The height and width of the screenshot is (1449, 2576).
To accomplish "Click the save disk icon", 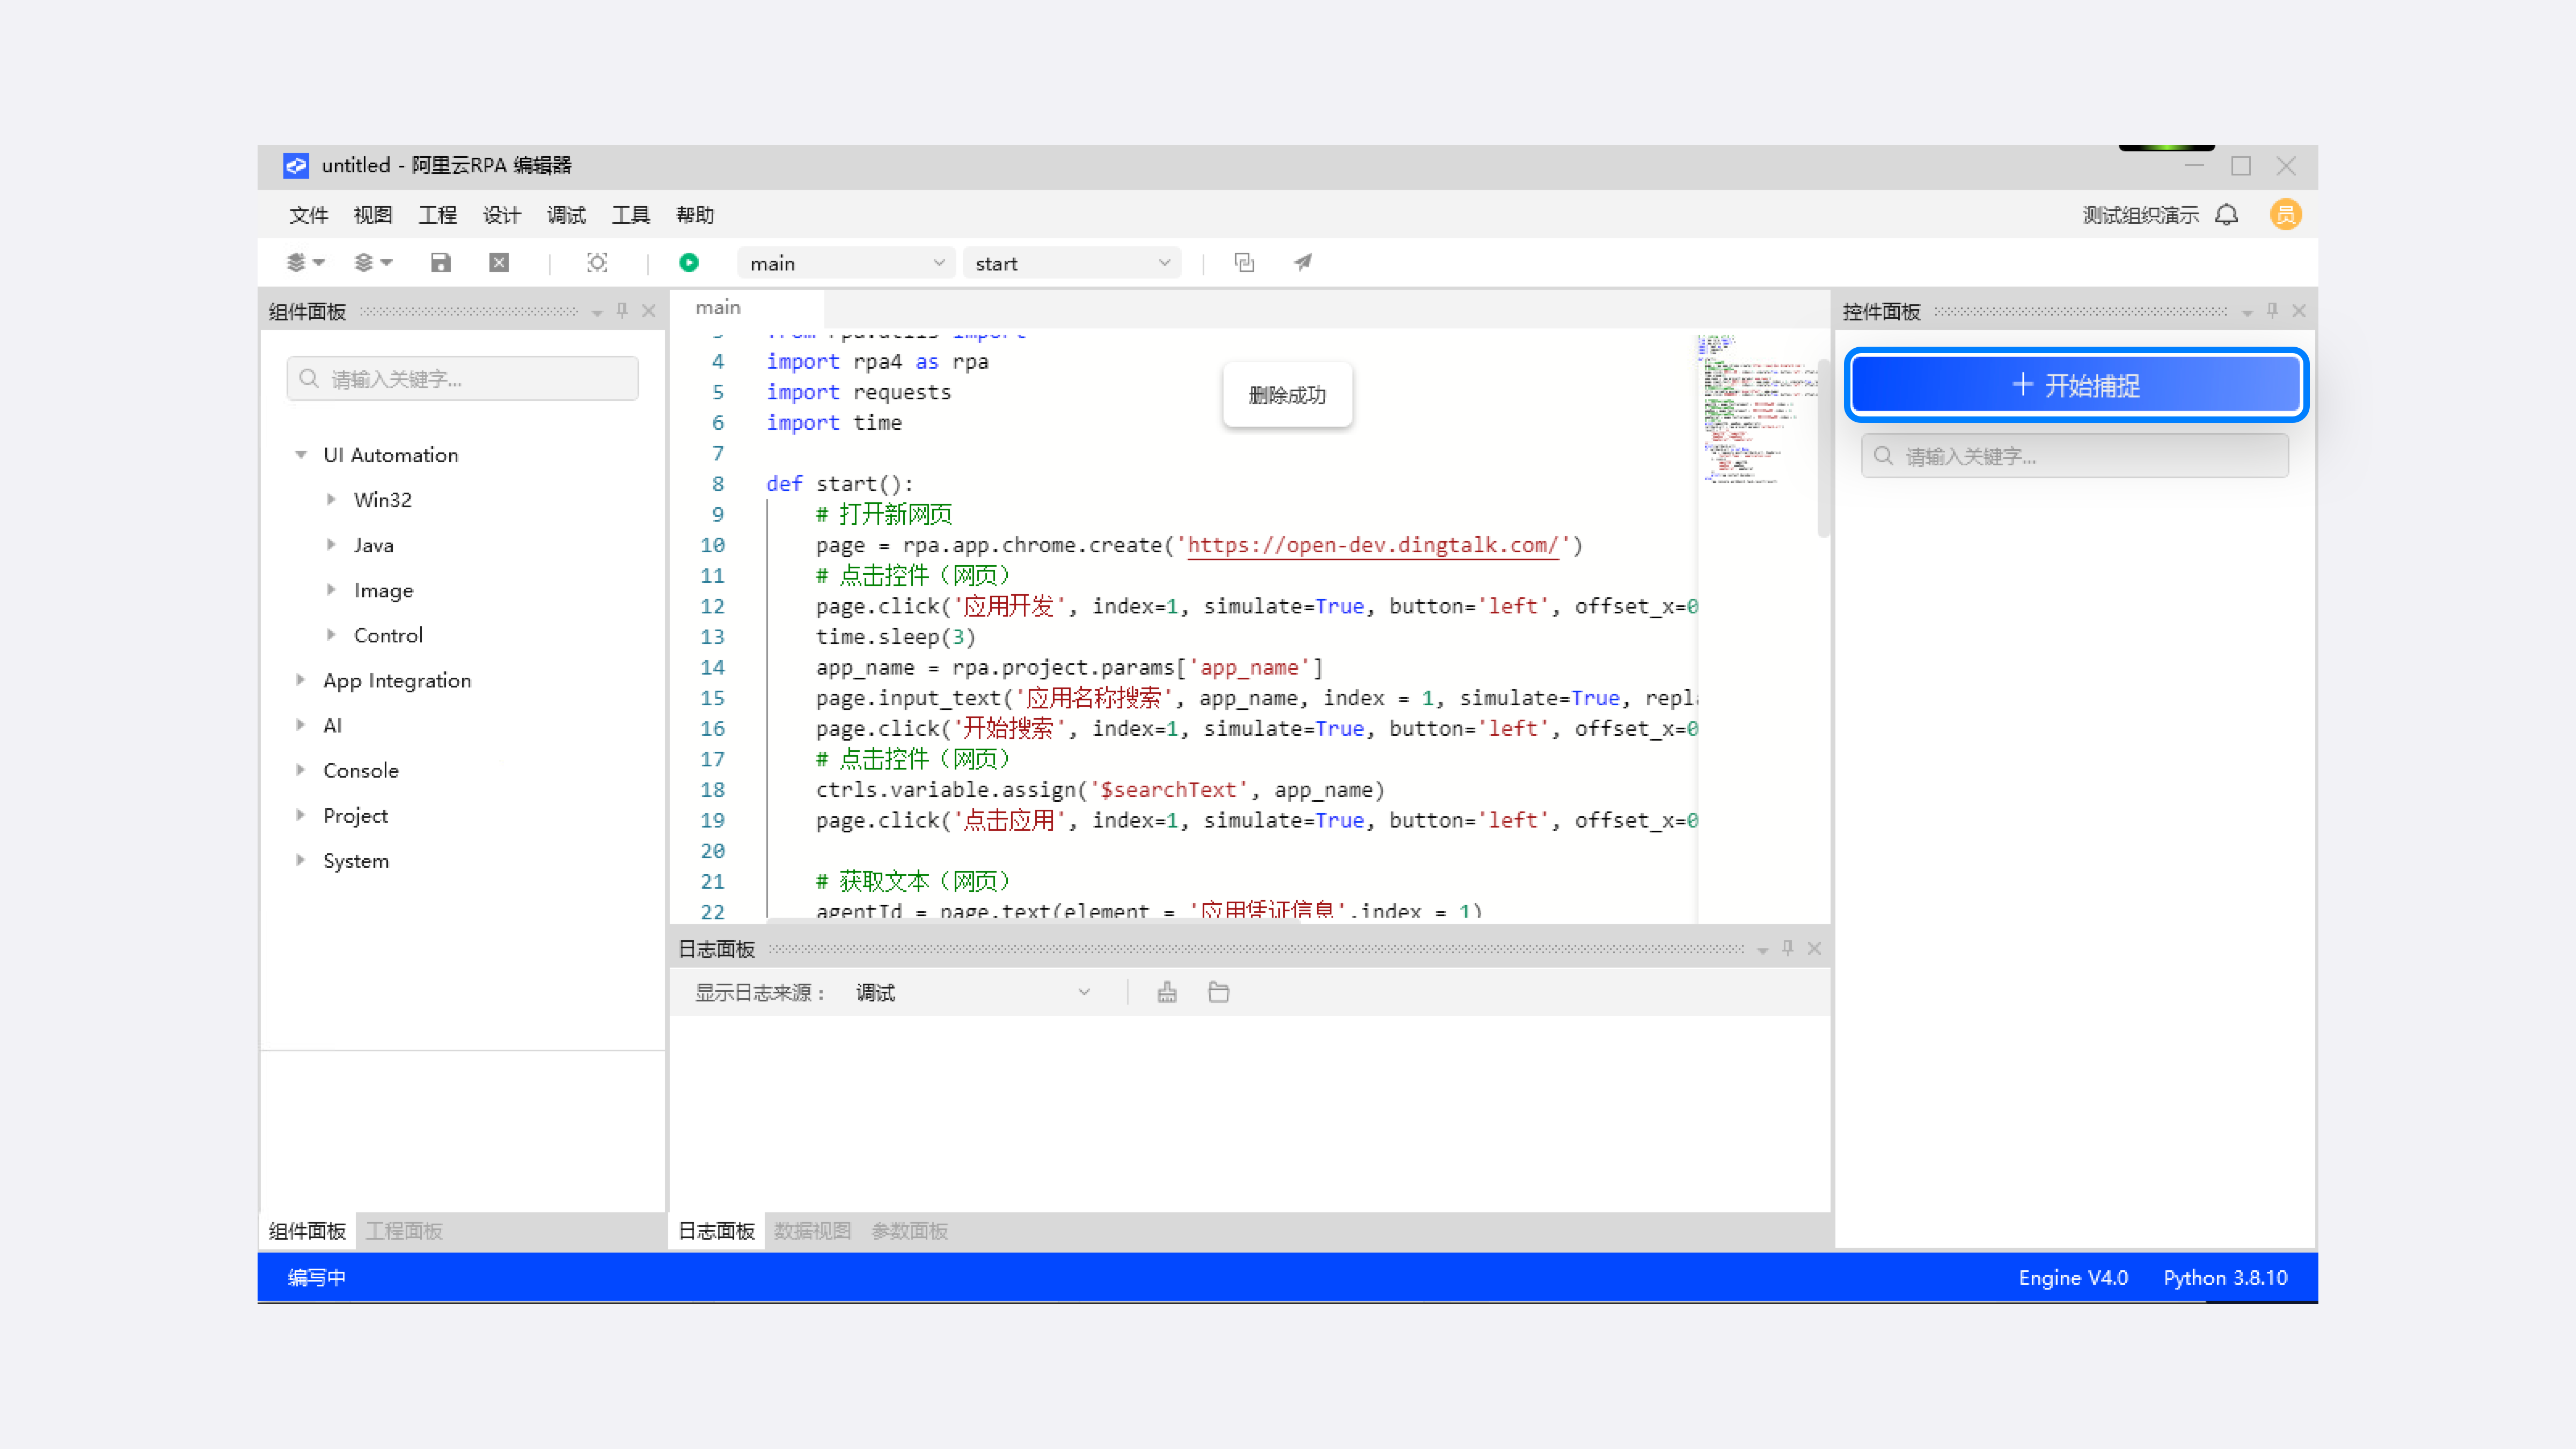I will [441, 263].
